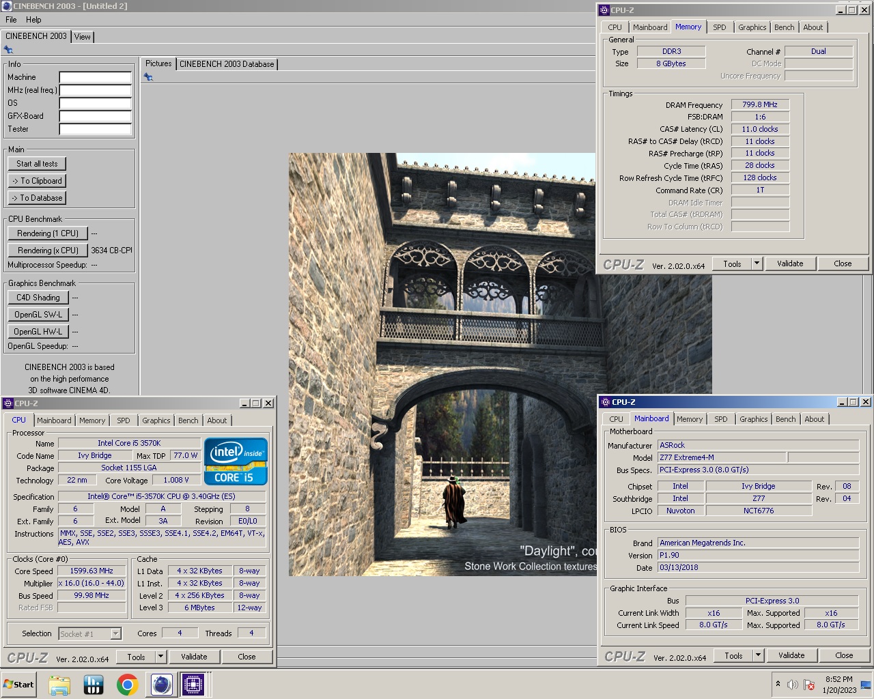Open the Start menu
Screen dimensions: 874x699
[x=18, y=685]
